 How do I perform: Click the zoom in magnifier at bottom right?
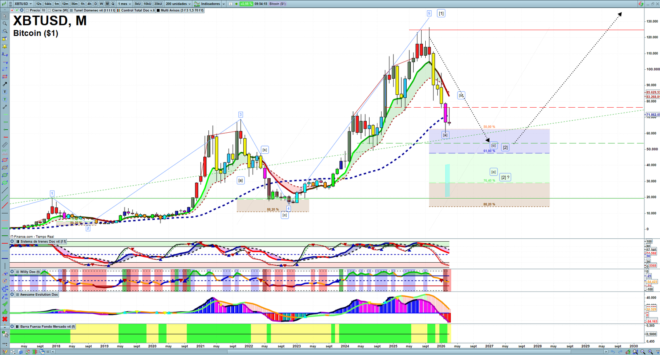(651, 352)
